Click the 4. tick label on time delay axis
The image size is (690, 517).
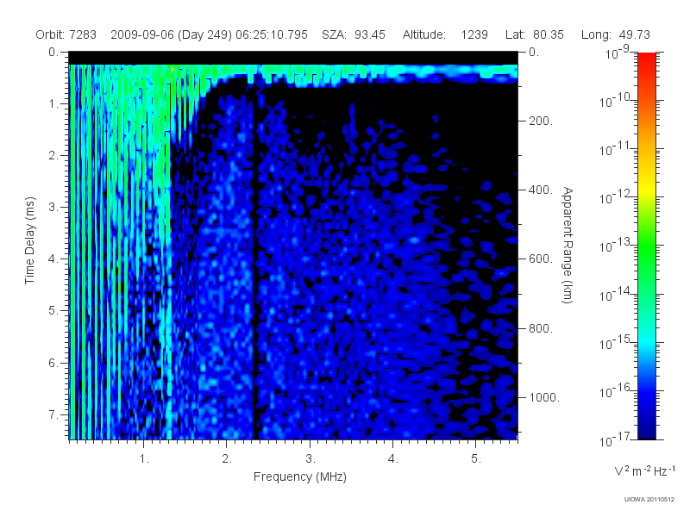53,259
